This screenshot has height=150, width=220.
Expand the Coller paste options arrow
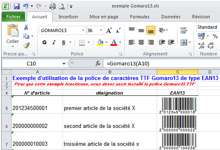pos(12,46)
